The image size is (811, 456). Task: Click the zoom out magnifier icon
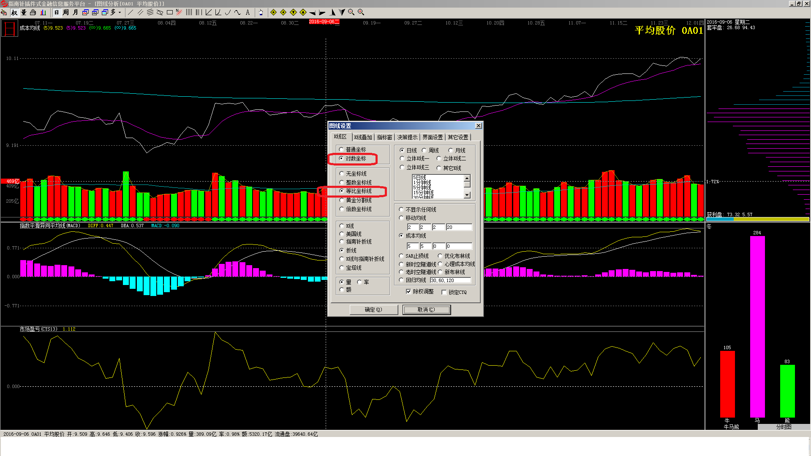pyautogui.click(x=351, y=12)
